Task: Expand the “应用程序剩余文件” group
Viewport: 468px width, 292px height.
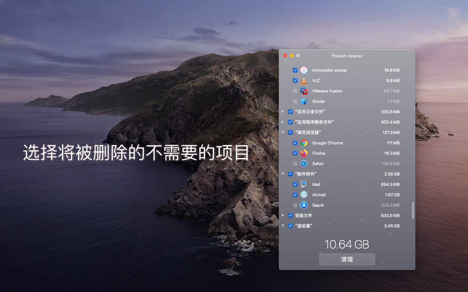Action: (x=283, y=122)
